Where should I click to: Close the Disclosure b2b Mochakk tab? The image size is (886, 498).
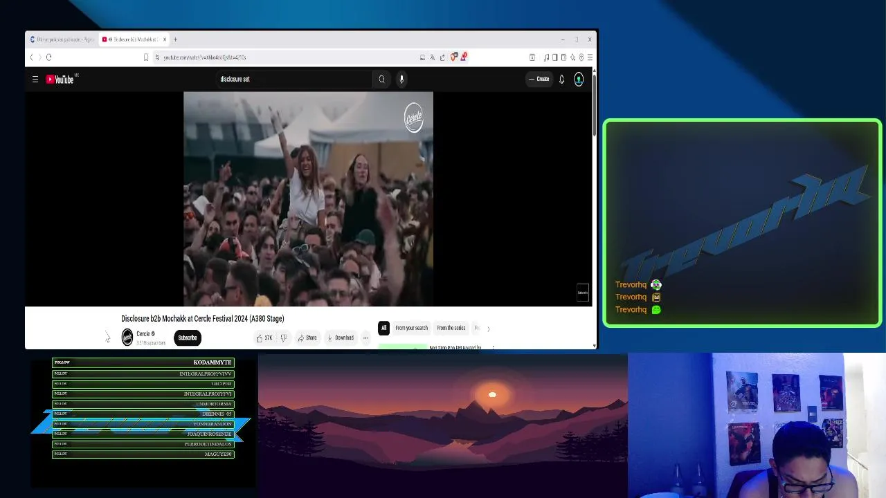(165, 39)
